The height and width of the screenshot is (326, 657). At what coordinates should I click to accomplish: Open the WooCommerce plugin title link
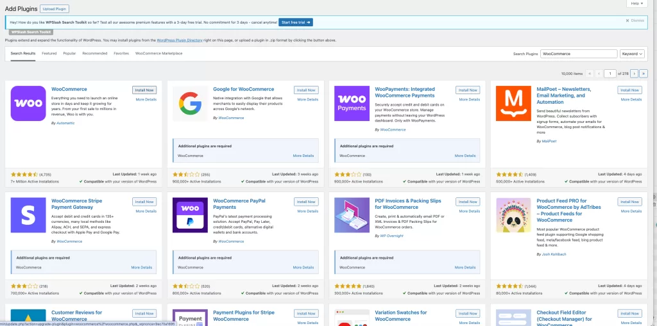coord(69,89)
